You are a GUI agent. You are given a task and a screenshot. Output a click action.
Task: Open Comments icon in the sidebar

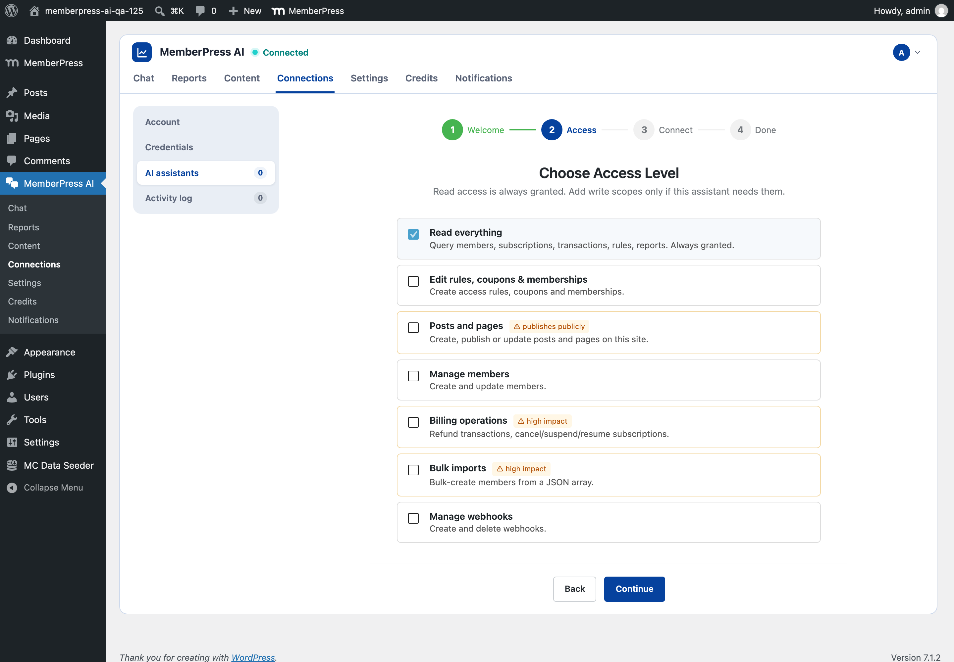pos(12,161)
